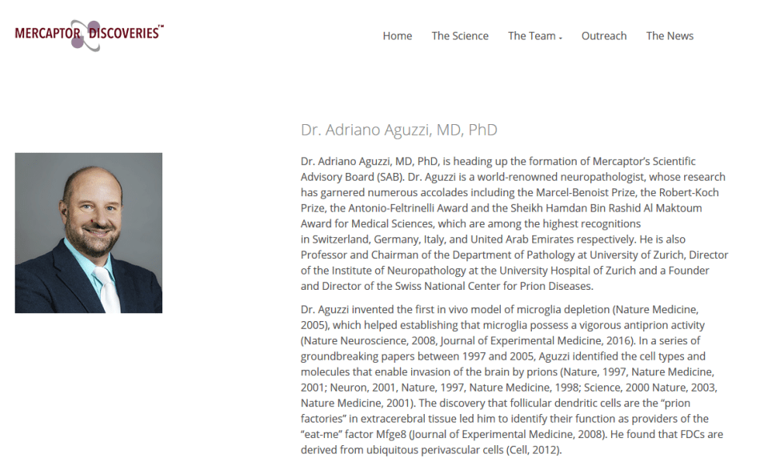Go to The Science section
This screenshot has height=466, width=760.
(x=460, y=36)
